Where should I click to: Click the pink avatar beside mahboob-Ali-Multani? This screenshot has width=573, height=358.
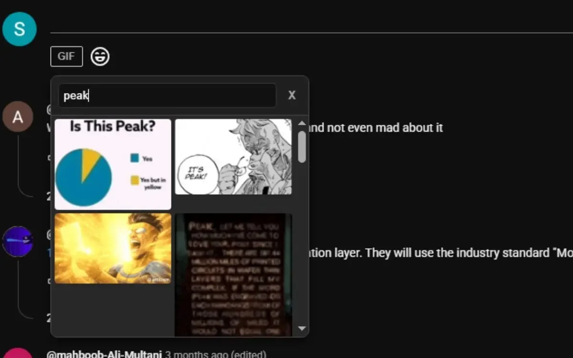pyautogui.click(x=18, y=353)
